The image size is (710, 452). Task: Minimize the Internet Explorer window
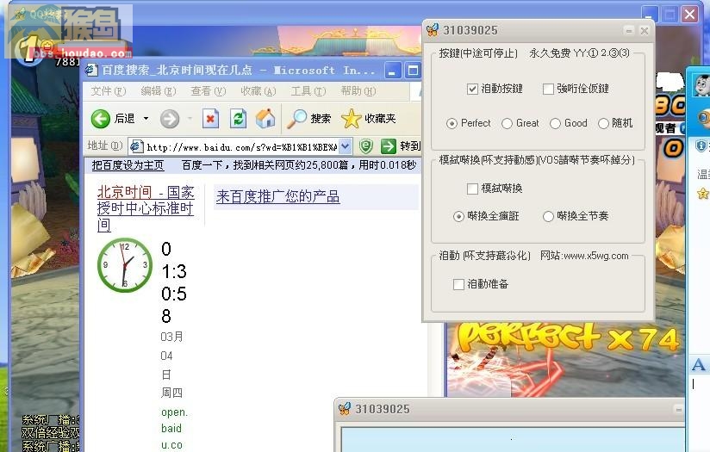point(392,71)
